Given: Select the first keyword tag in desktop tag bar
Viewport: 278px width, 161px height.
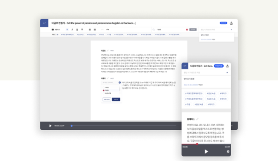Looking at the screenshot, I should [67, 35].
